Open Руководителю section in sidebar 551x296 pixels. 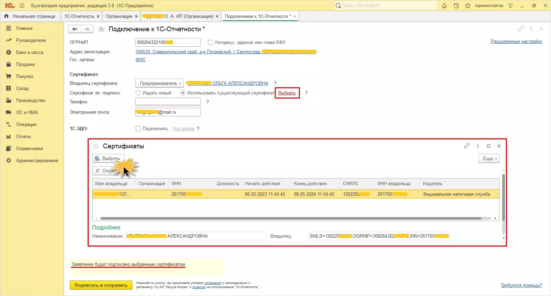click(x=31, y=40)
